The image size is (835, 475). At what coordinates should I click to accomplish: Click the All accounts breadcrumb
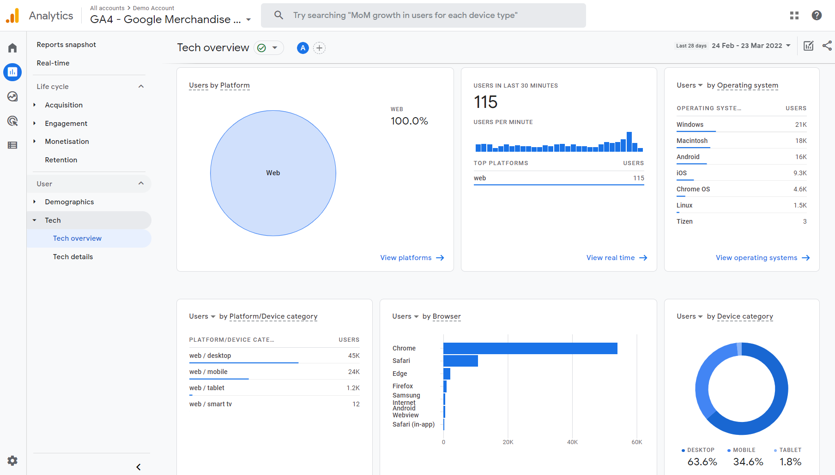[x=107, y=8]
